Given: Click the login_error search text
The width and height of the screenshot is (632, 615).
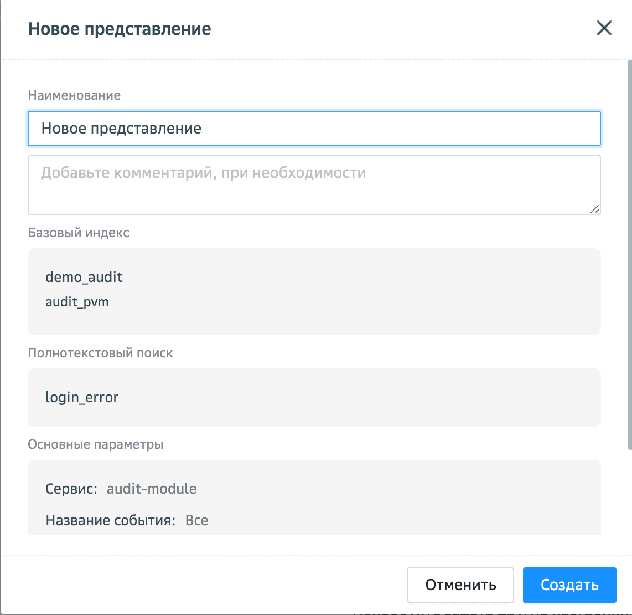Looking at the screenshot, I should pyautogui.click(x=82, y=397).
